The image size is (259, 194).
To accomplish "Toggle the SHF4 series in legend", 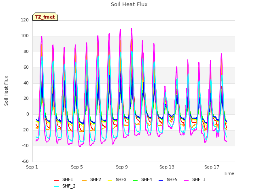I will (142, 179).
